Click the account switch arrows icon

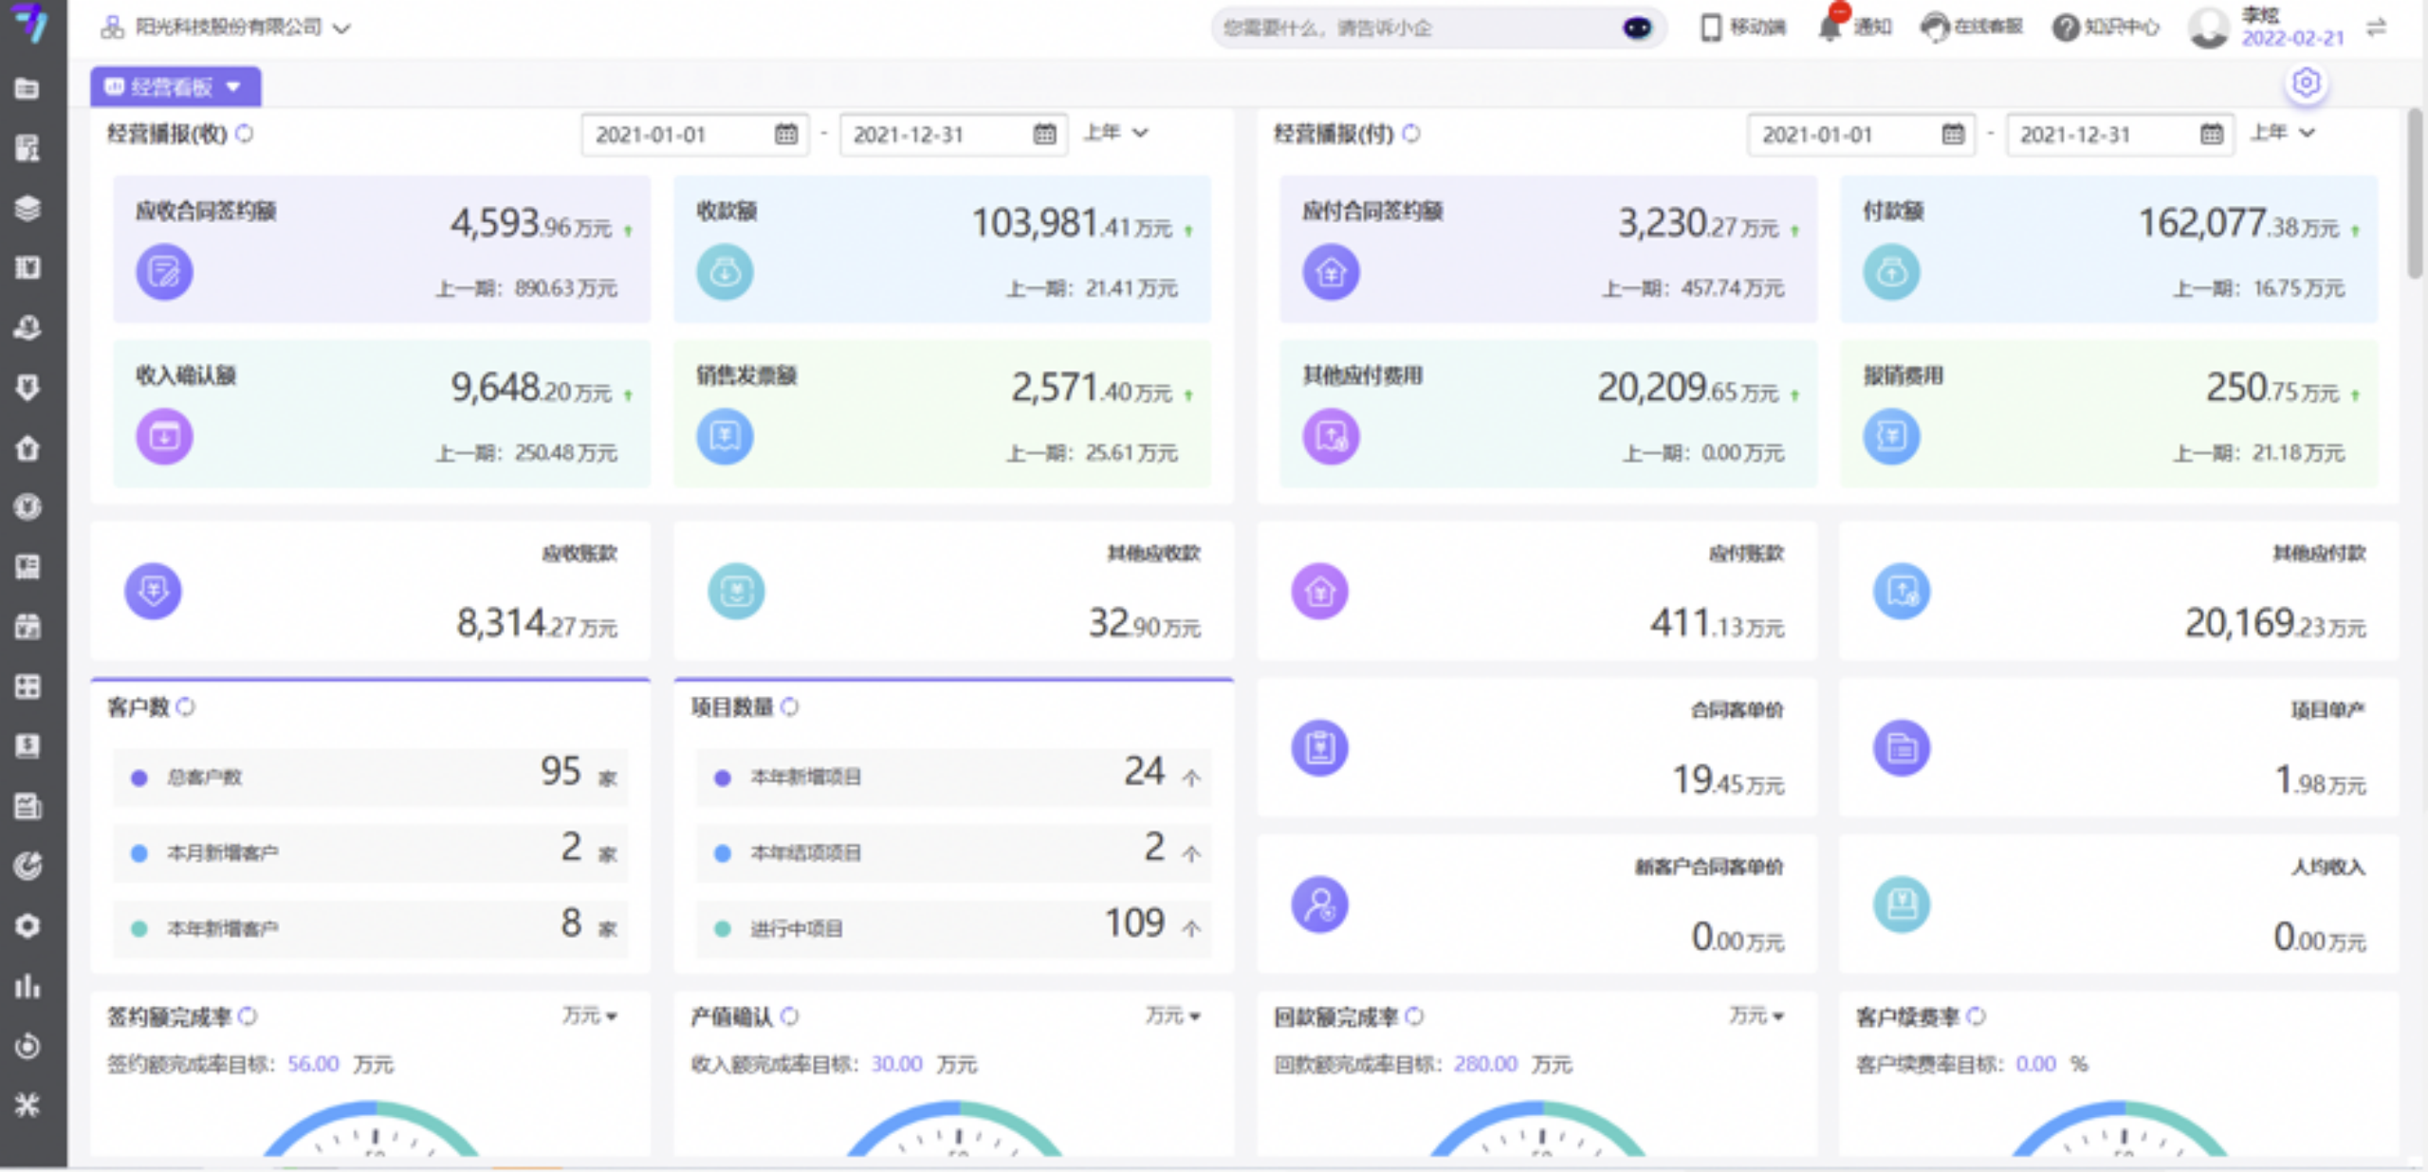tap(2376, 28)
